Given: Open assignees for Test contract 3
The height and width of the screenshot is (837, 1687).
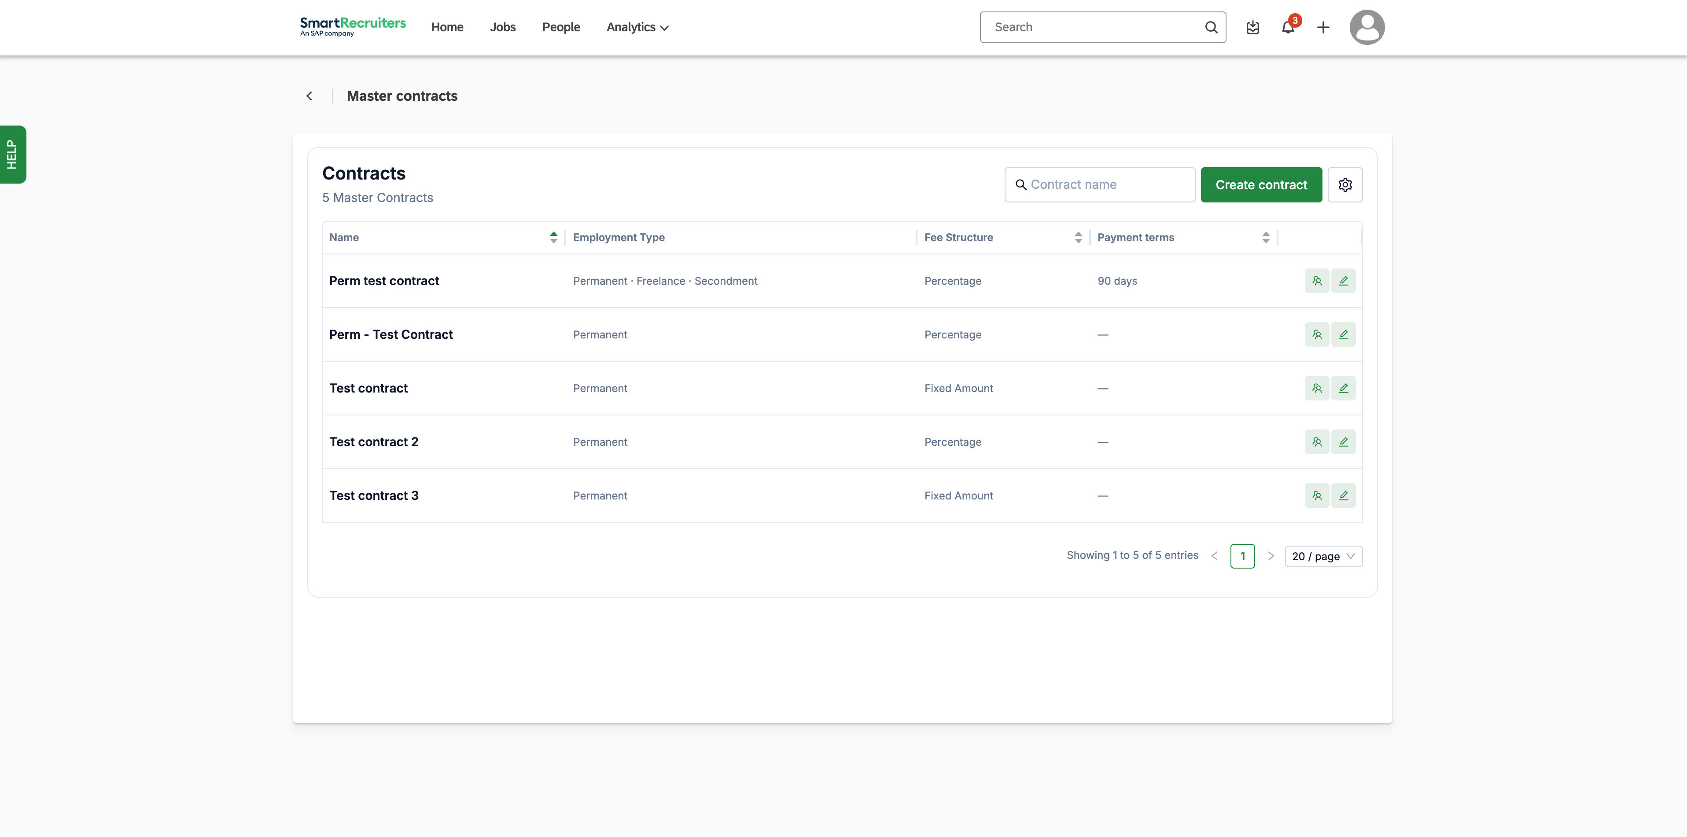Looking at the screenshot, I should [x=1316, y=496].
